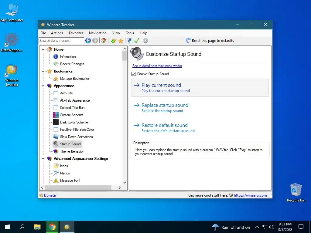This screenshot has width=311, height=233.
Task: Open the View menu
Action: tap(116, 33)
